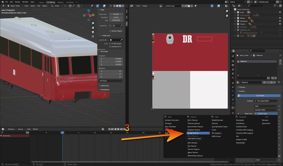Viewport: 283px width, 166px height.
Task: Click the Focal Length value field
Action: click(x=115, y=14)
